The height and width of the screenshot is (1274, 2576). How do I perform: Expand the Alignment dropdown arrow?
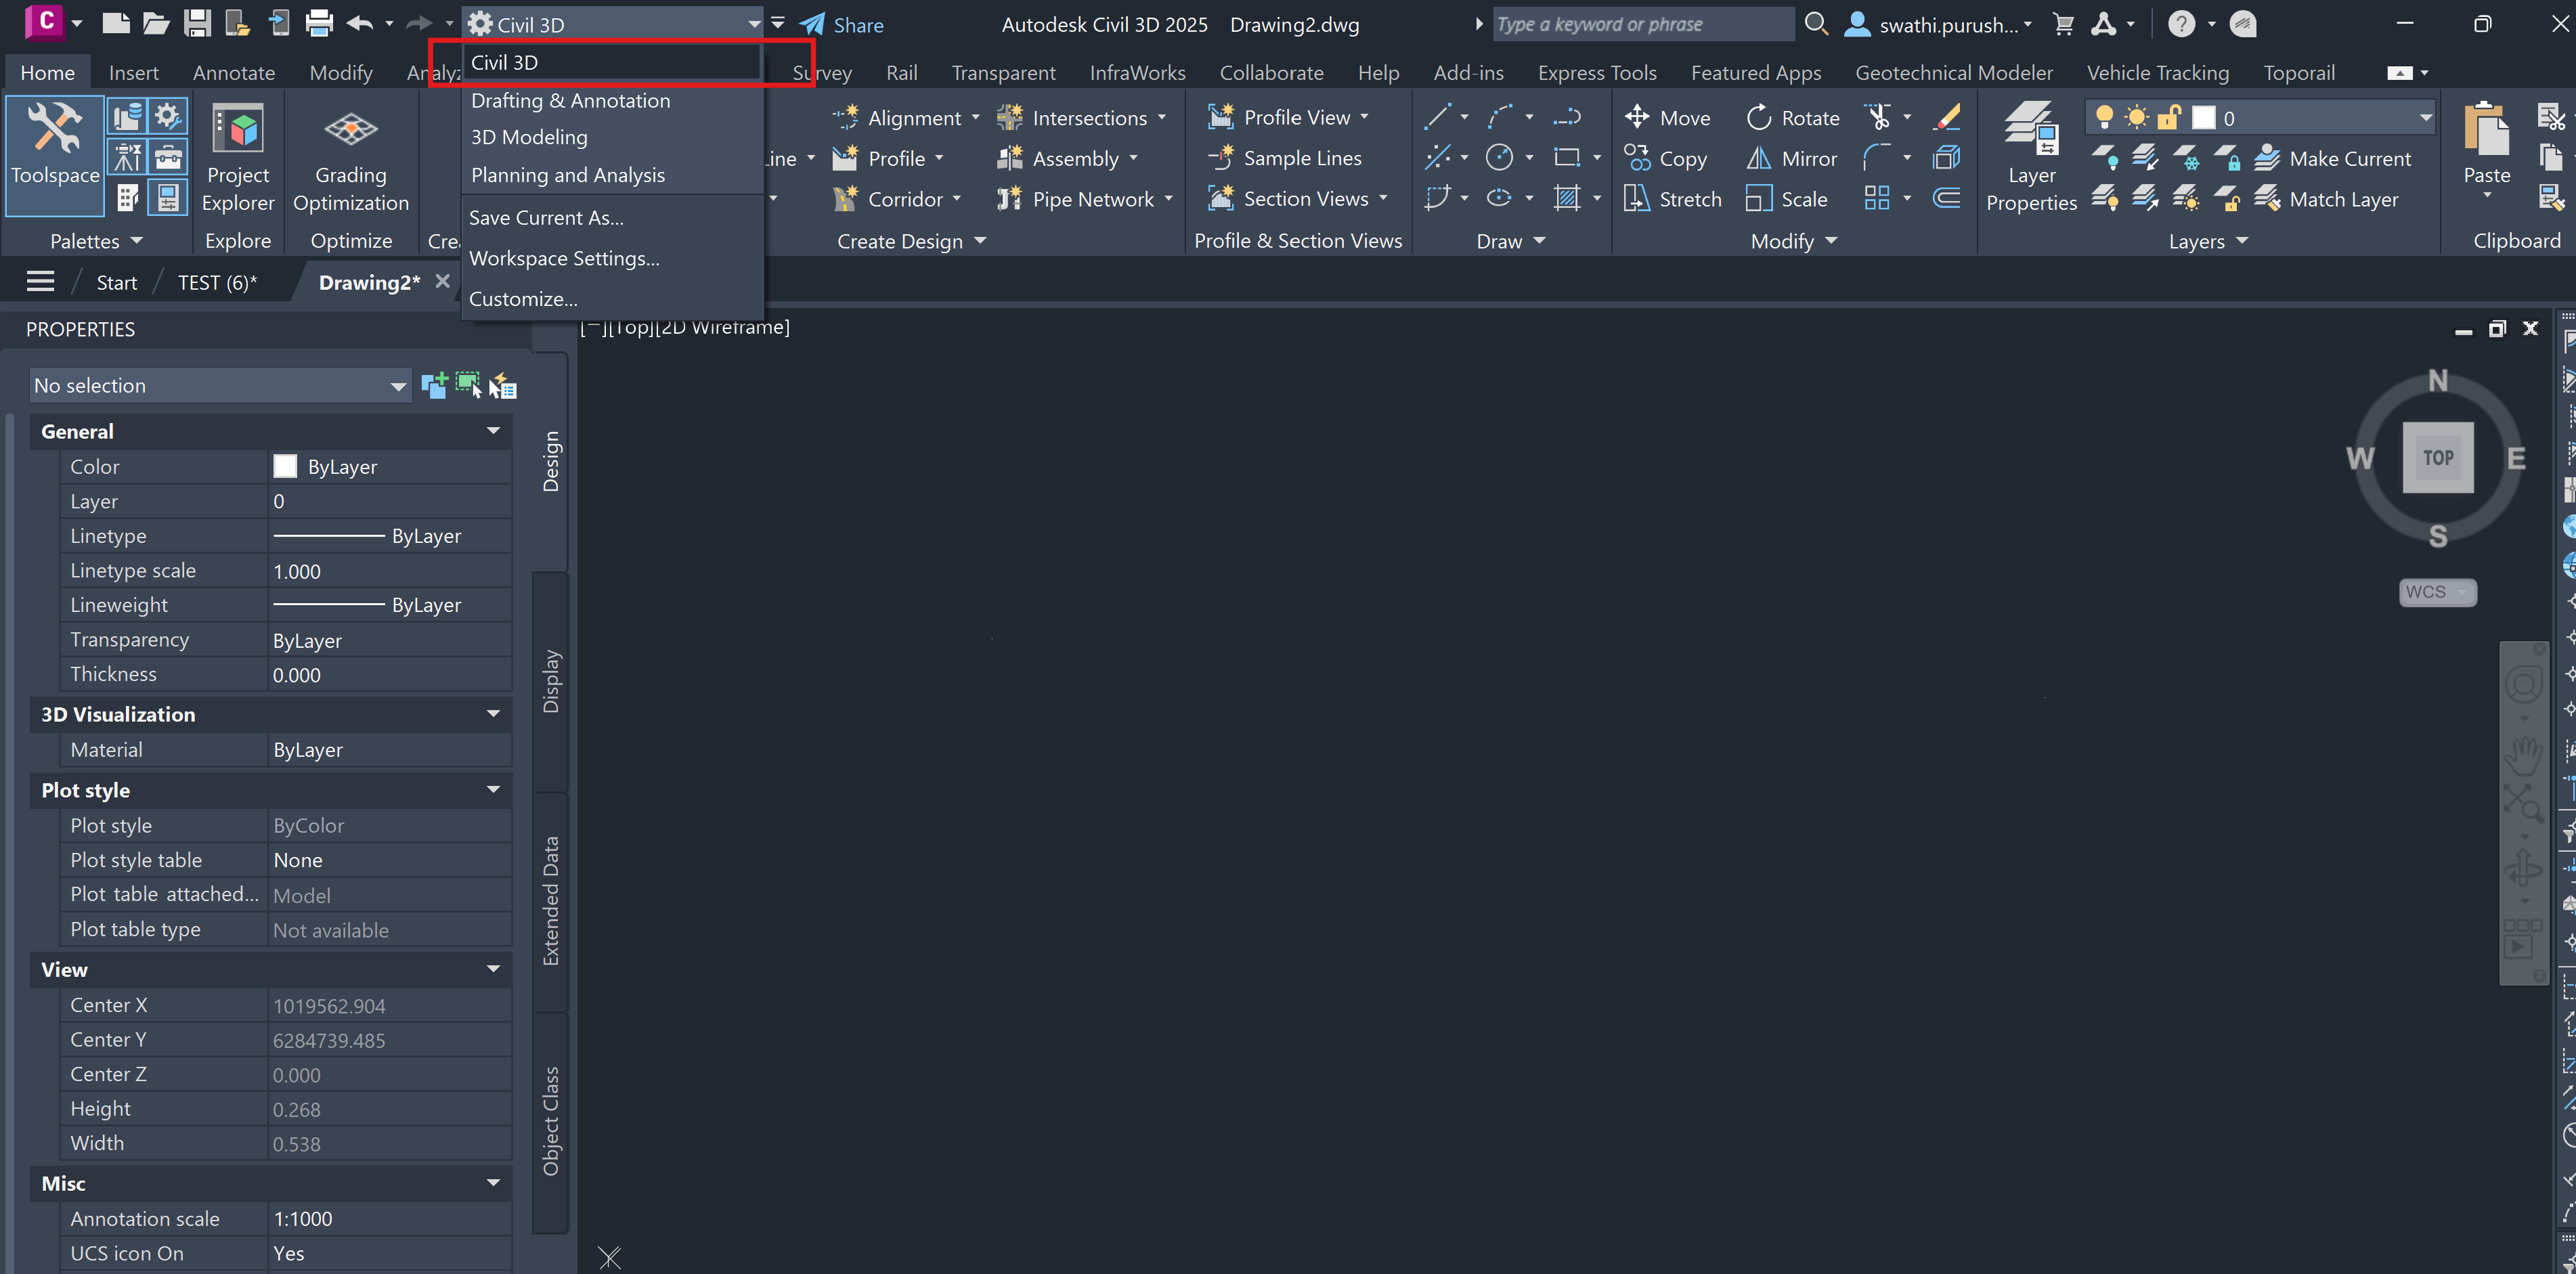975,118
